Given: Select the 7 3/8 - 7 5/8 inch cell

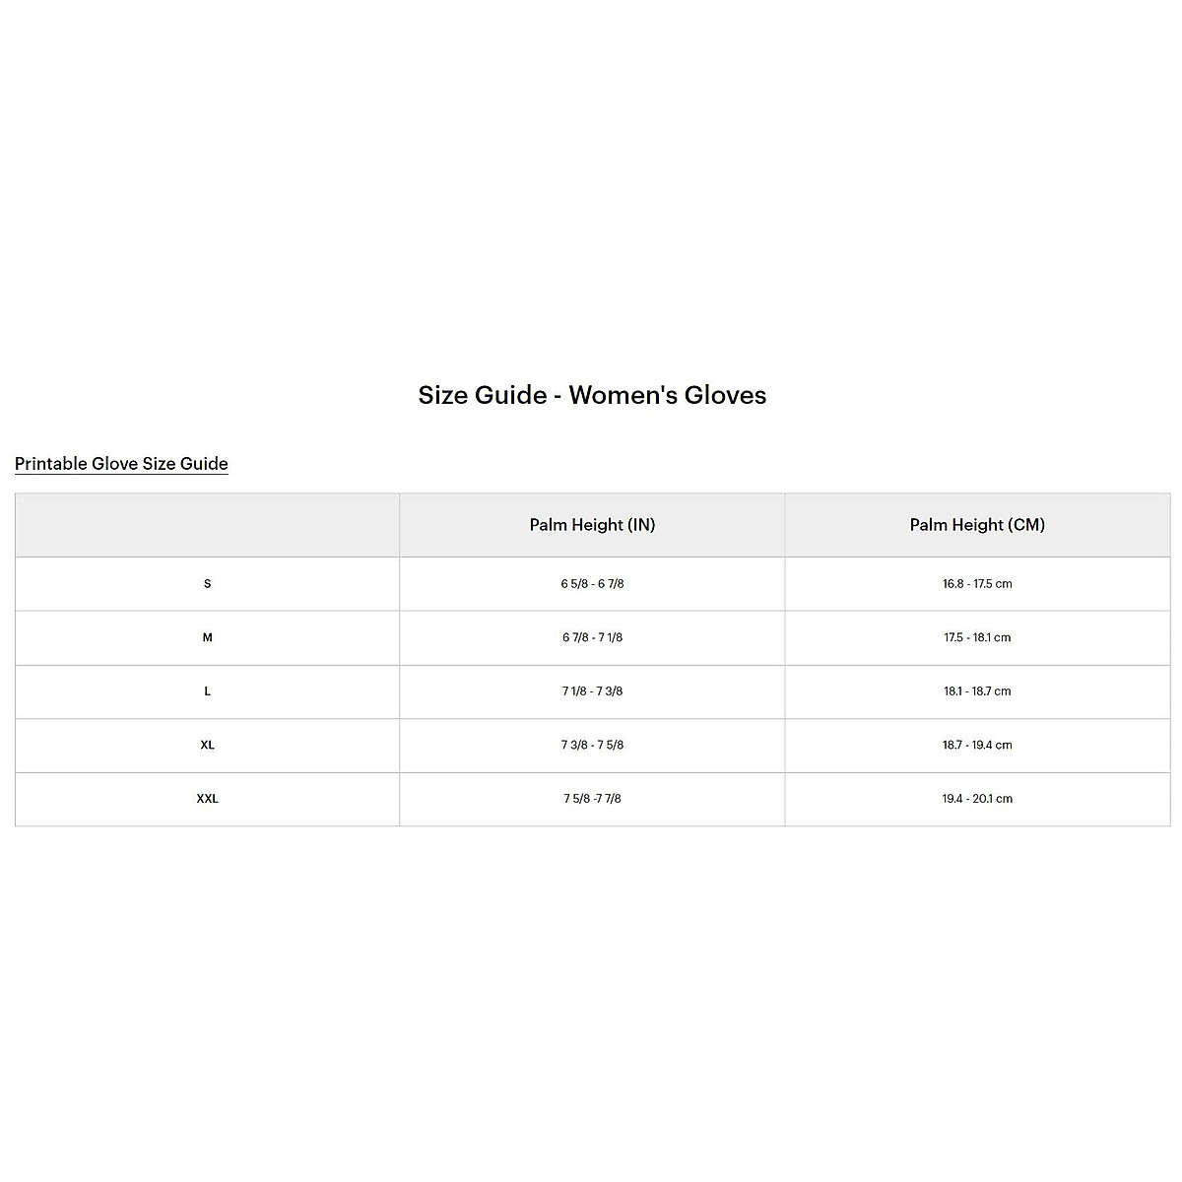Looking at the screenshot, I should (592, 745).
